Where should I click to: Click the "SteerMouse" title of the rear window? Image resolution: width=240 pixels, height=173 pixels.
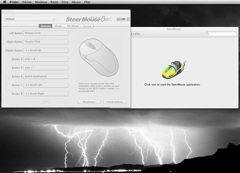click(174, 29)
